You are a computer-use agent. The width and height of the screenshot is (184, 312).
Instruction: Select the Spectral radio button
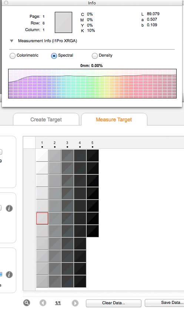click(54, 56)
